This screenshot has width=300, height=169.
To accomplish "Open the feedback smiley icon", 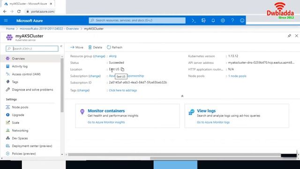I will 242,21.
